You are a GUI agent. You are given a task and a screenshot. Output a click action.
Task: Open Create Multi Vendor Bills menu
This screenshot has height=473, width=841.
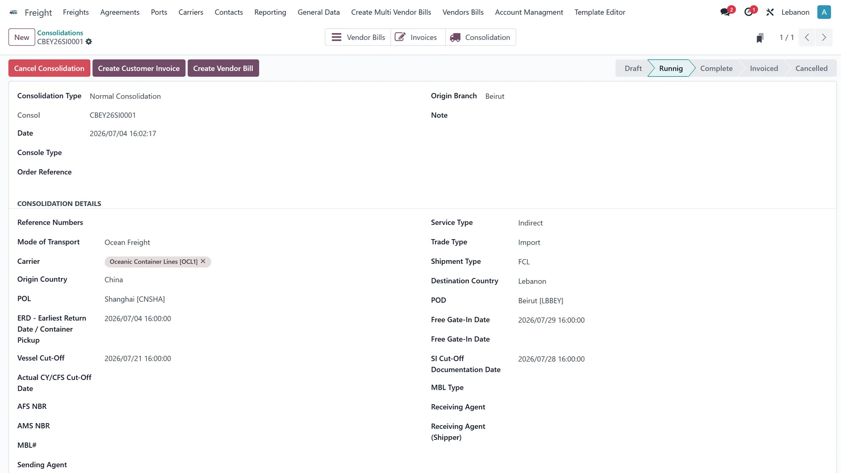click(x=391, y=12)
